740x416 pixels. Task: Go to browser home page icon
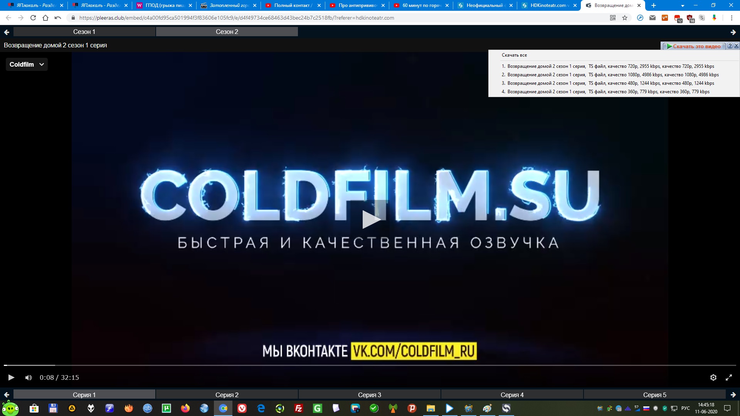[x=45, y=18]
